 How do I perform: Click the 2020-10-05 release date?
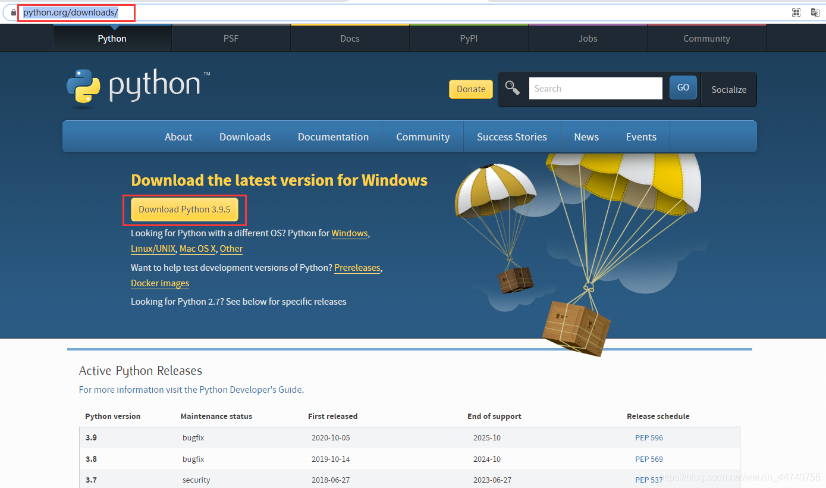point(331,437)
